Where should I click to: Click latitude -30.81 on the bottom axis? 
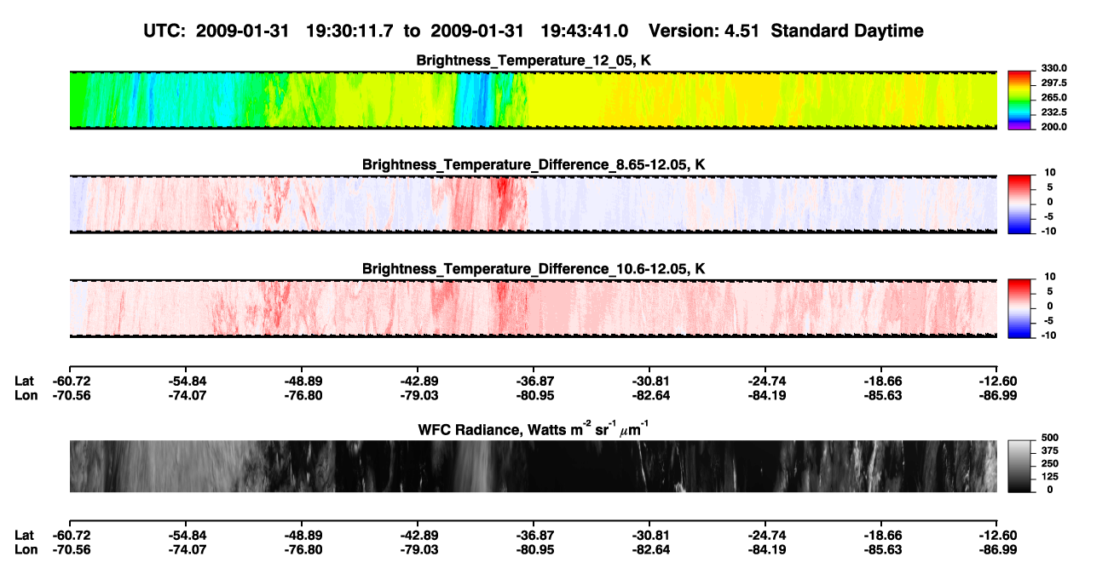pos(649,535)
